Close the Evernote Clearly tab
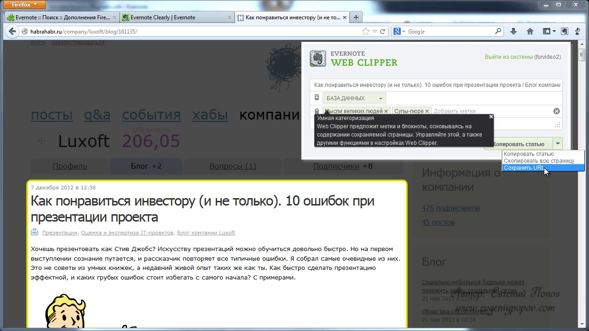Viewport: 589px width, 331px height. [229, 17]
